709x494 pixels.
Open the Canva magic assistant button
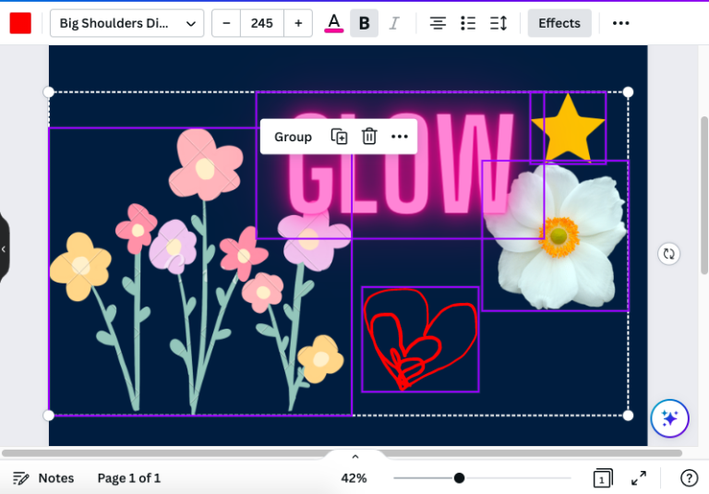coord(669,418)
